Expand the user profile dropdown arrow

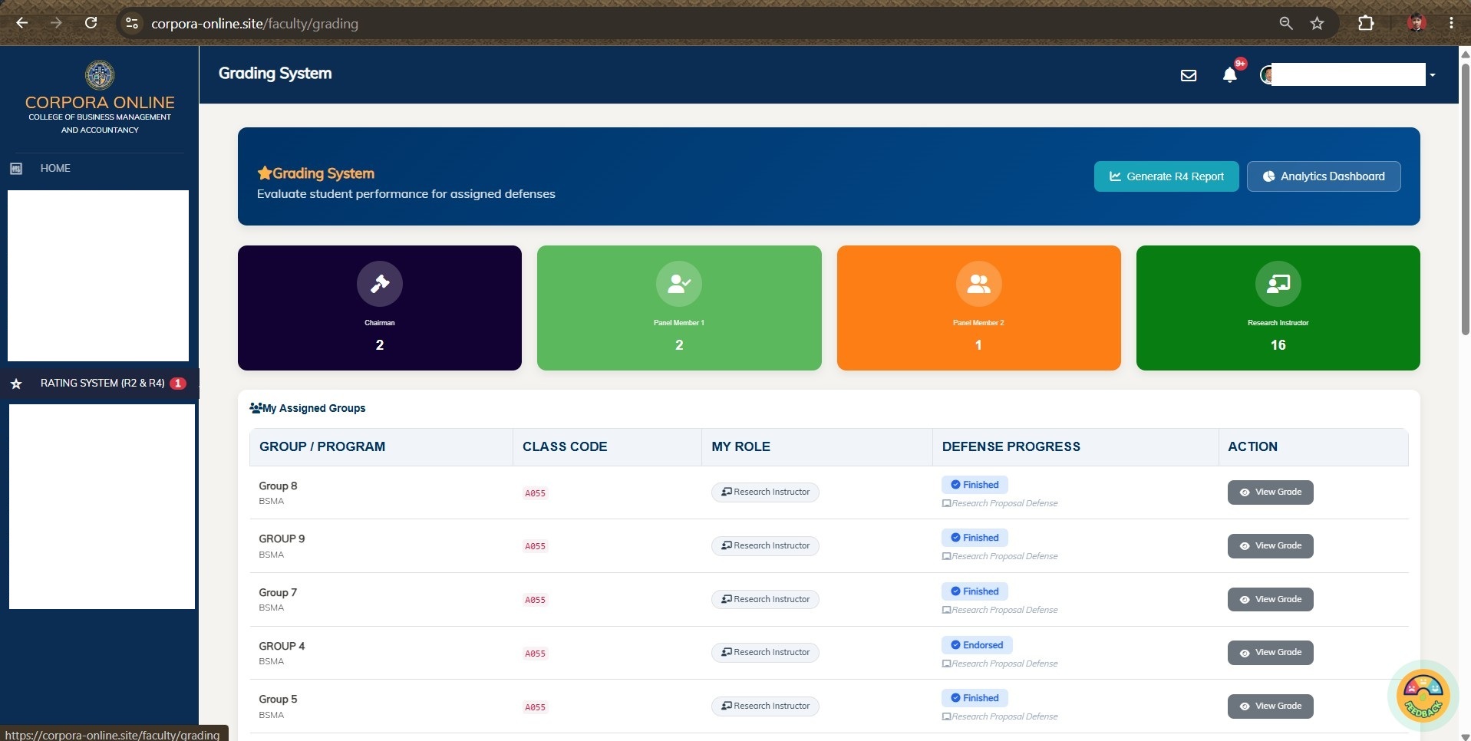[x=1432, y=75]
